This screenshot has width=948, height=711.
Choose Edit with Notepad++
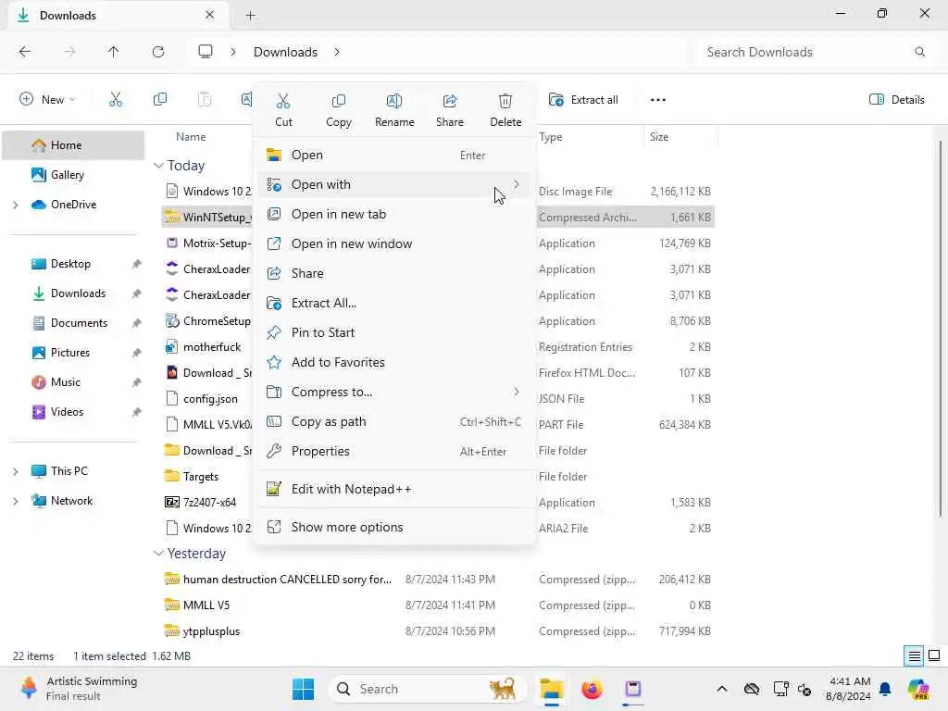pos(396,489)
